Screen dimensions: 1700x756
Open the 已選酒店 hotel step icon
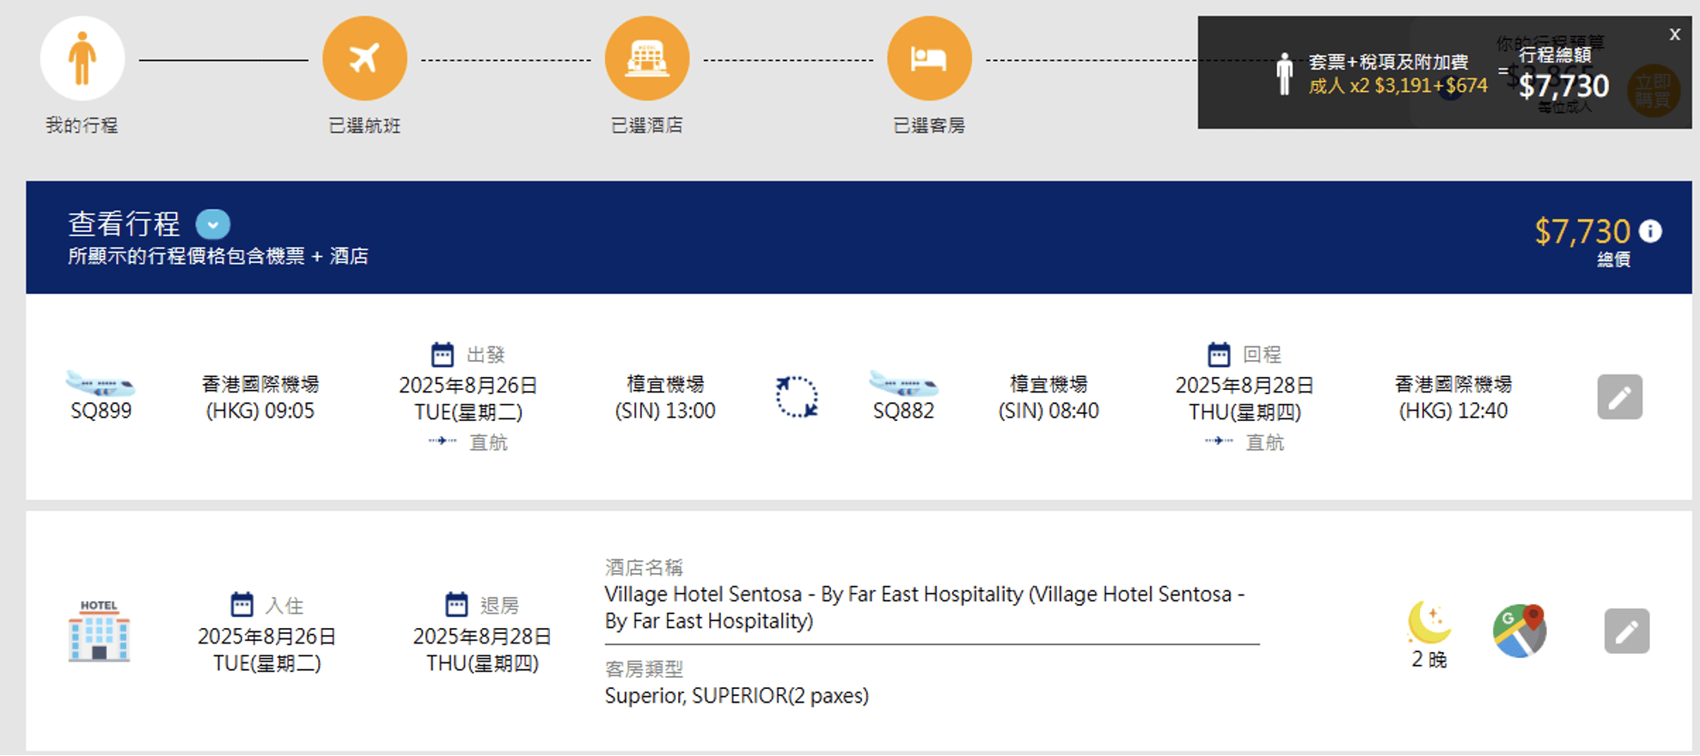tap(646, 58)
